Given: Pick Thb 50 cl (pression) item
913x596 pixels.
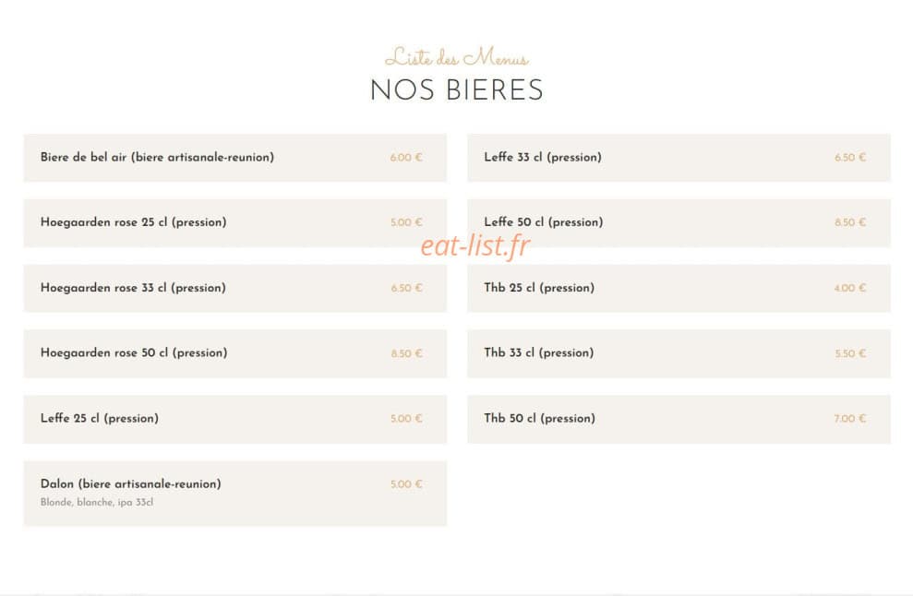Looking at the screenshot, I should click(x=679, y=419).
